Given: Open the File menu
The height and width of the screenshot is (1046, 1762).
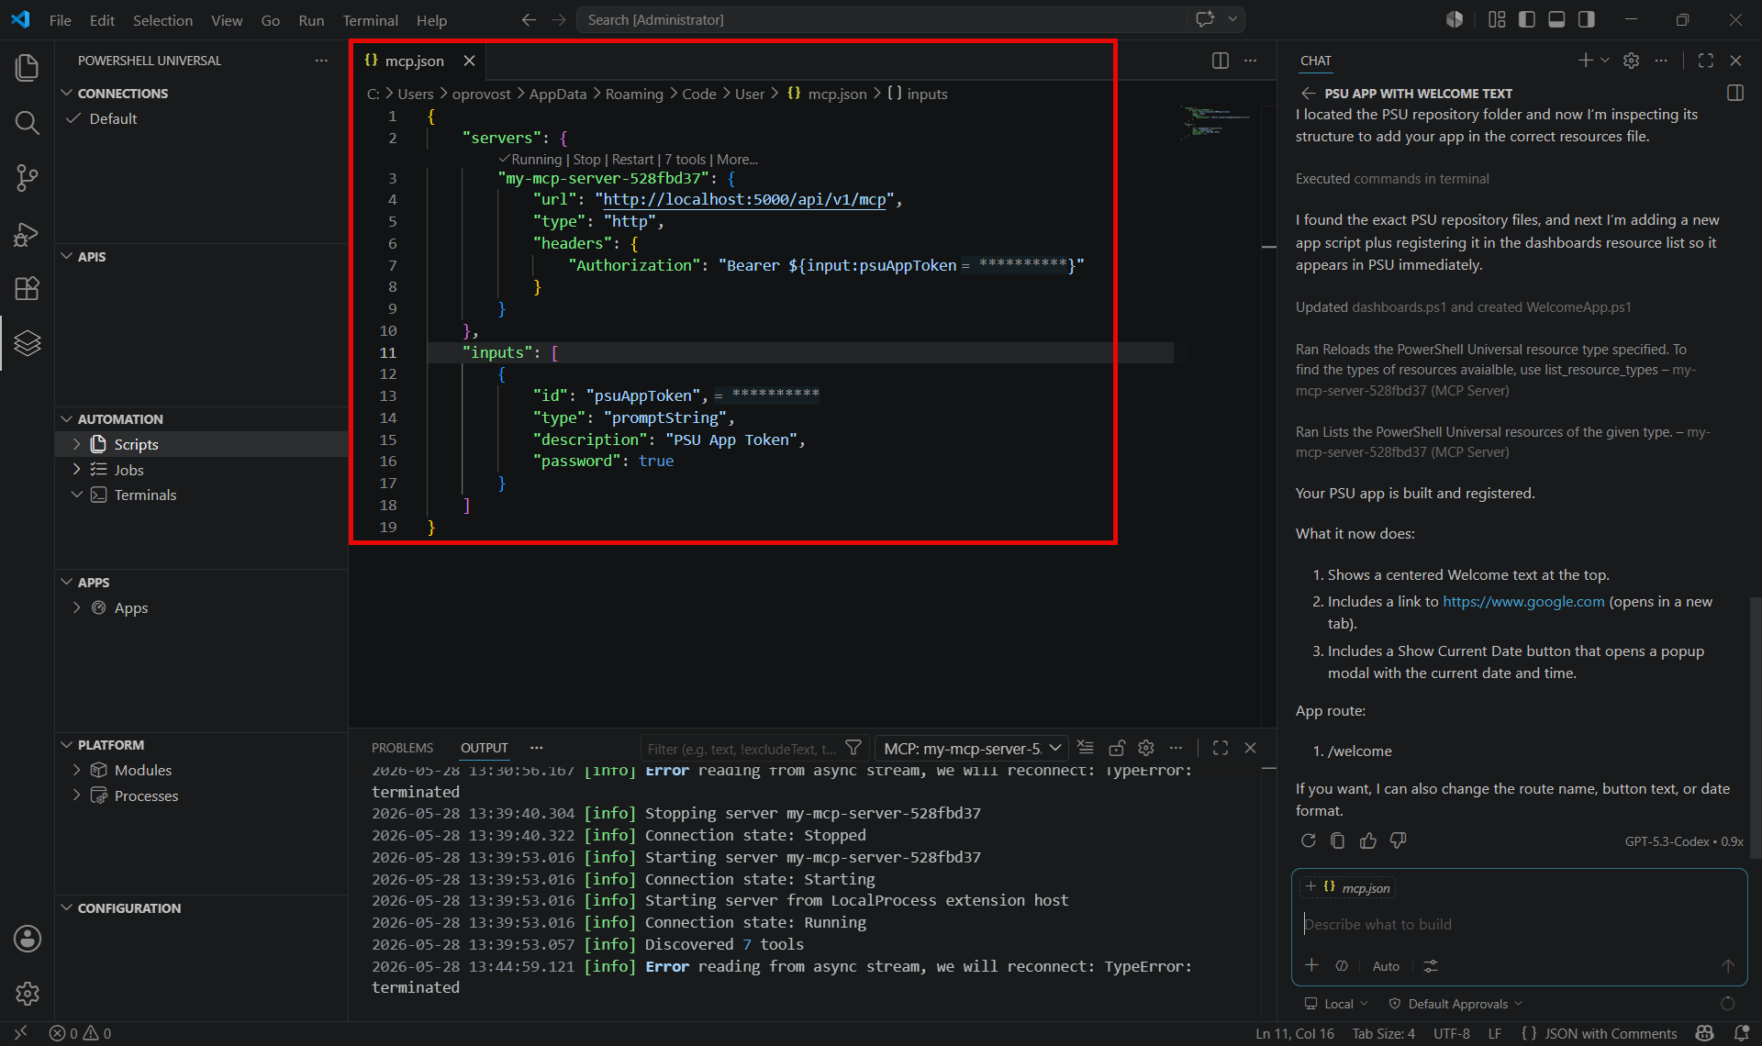Looking at the screenshot, I should pyautogui.click(x=60, y=19).
